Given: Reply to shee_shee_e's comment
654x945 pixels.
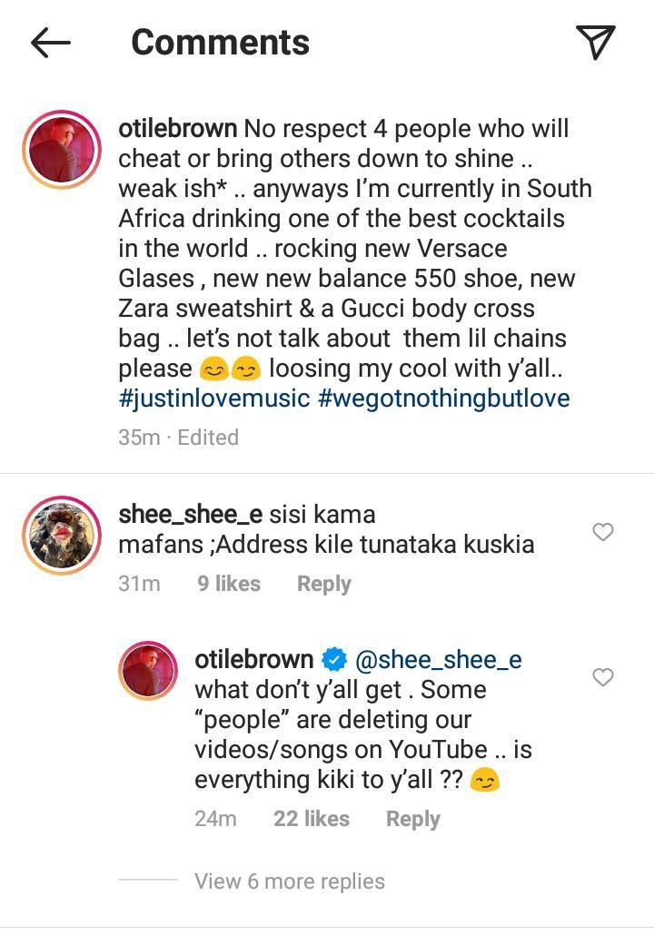Looking at the screenshot, I should tap(323, 584).
